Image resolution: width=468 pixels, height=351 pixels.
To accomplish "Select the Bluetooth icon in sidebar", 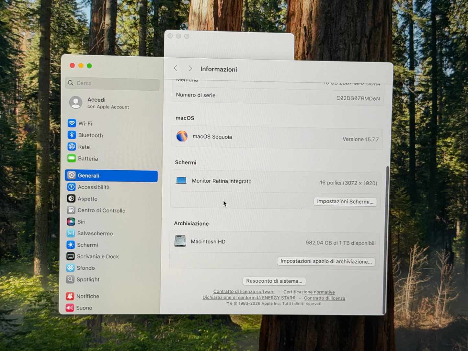I will tap(72, 135).
